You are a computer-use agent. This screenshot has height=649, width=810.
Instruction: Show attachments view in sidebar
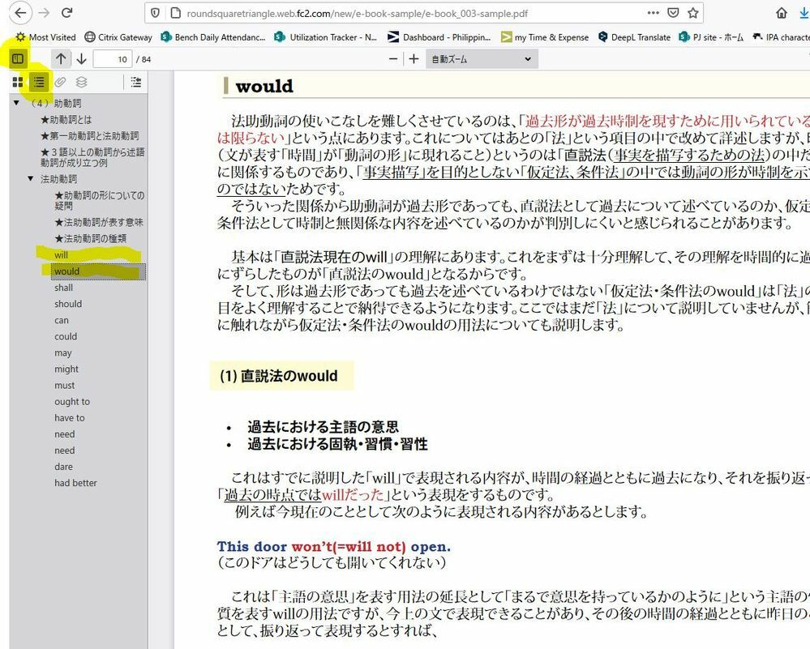(60, 82)
